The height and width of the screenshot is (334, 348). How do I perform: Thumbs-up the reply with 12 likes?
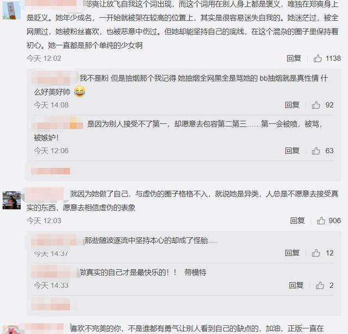pyautogui.click(x=315, y=253)
